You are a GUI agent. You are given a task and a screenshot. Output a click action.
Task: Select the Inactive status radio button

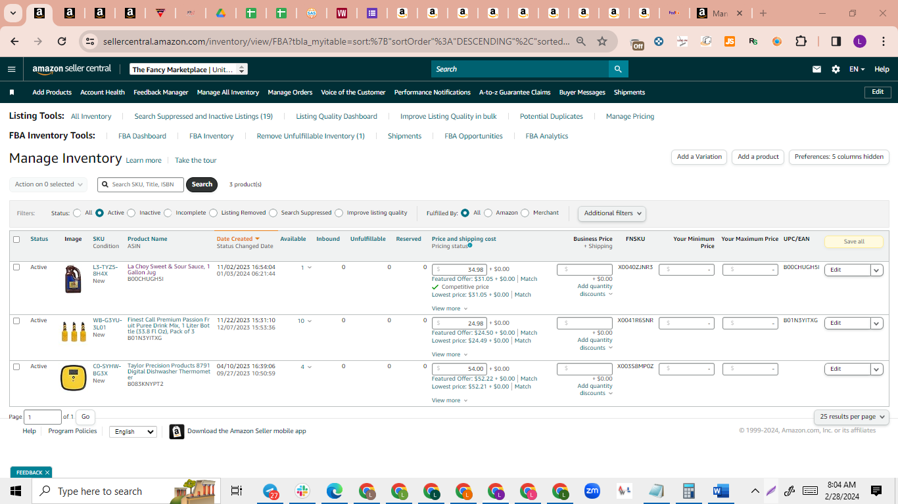click(x=131, y=213)
